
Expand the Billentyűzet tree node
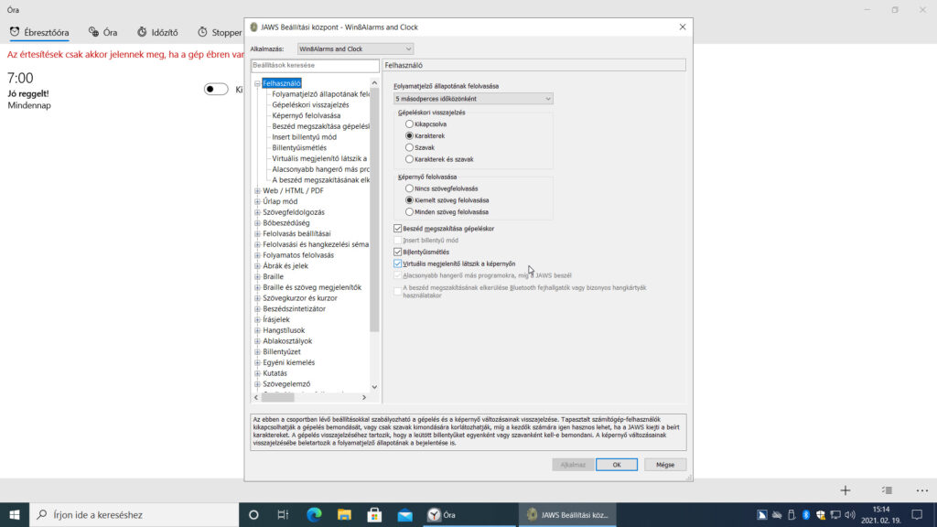pyautogui.click(x=257, y=352)
